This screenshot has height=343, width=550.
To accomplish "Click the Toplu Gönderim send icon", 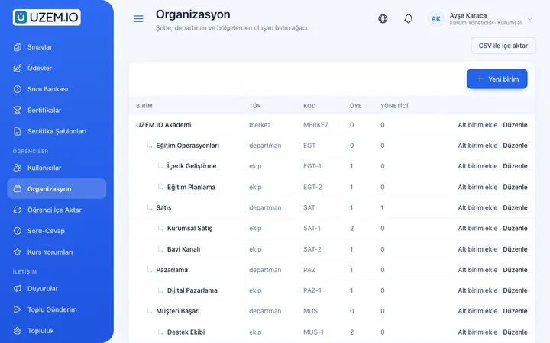I will pos(17,309).
